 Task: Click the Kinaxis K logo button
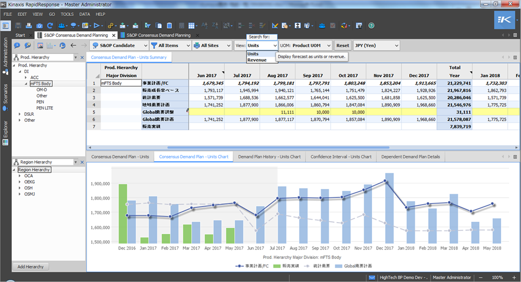coord(504,20)
